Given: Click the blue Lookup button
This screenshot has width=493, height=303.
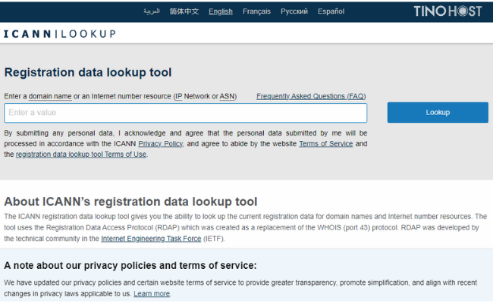Looking at the screenshot, I should pos(438,112).
